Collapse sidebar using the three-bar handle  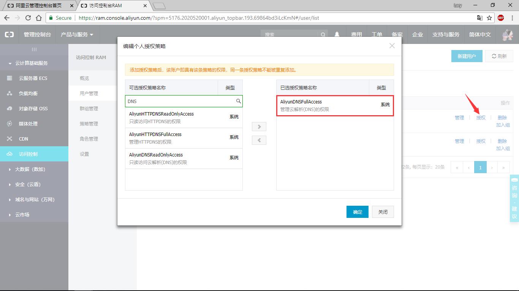34,49
